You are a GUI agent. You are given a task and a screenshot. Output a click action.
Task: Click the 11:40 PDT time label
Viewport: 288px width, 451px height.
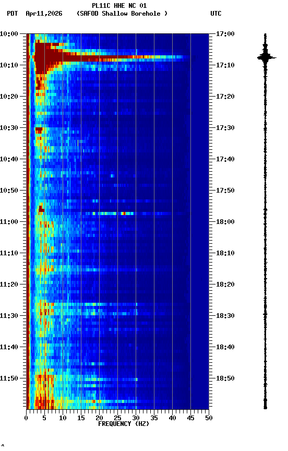(x=9, y=348)
